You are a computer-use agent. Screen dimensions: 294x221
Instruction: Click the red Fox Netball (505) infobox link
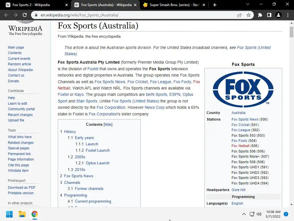240,146
